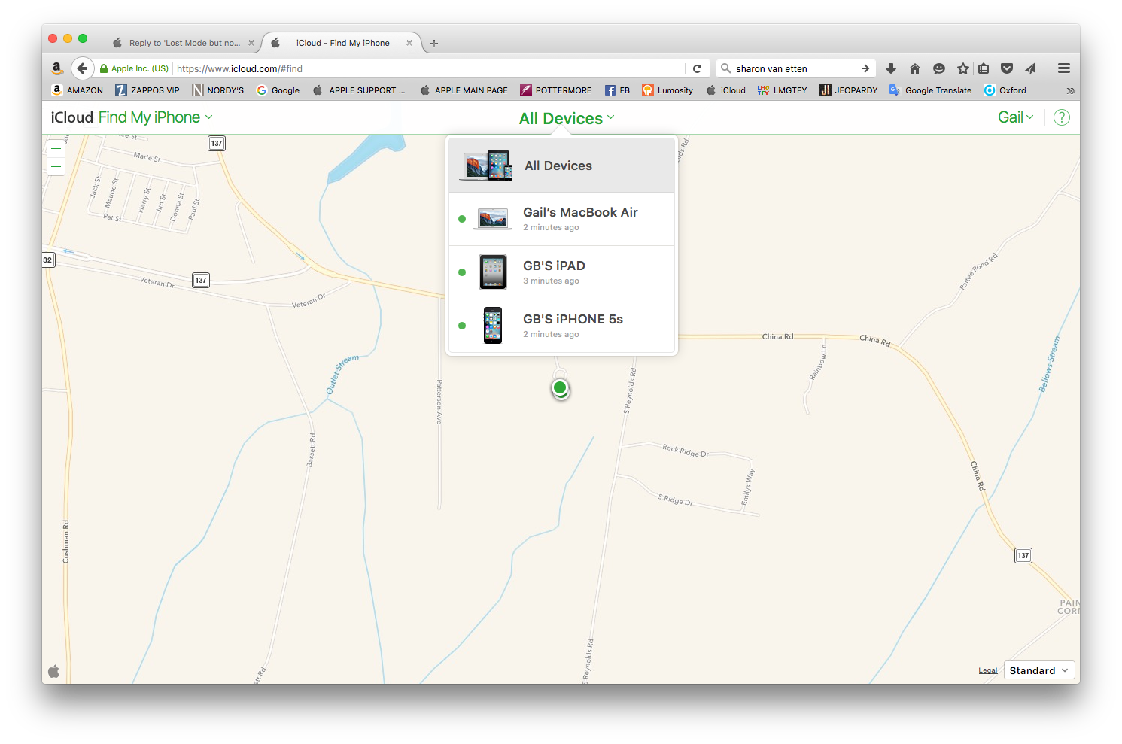Viewport: 1122px width, 744px height.
Task: Open Find My iPhone help question mark icon
Action: tap(1061, 117)
